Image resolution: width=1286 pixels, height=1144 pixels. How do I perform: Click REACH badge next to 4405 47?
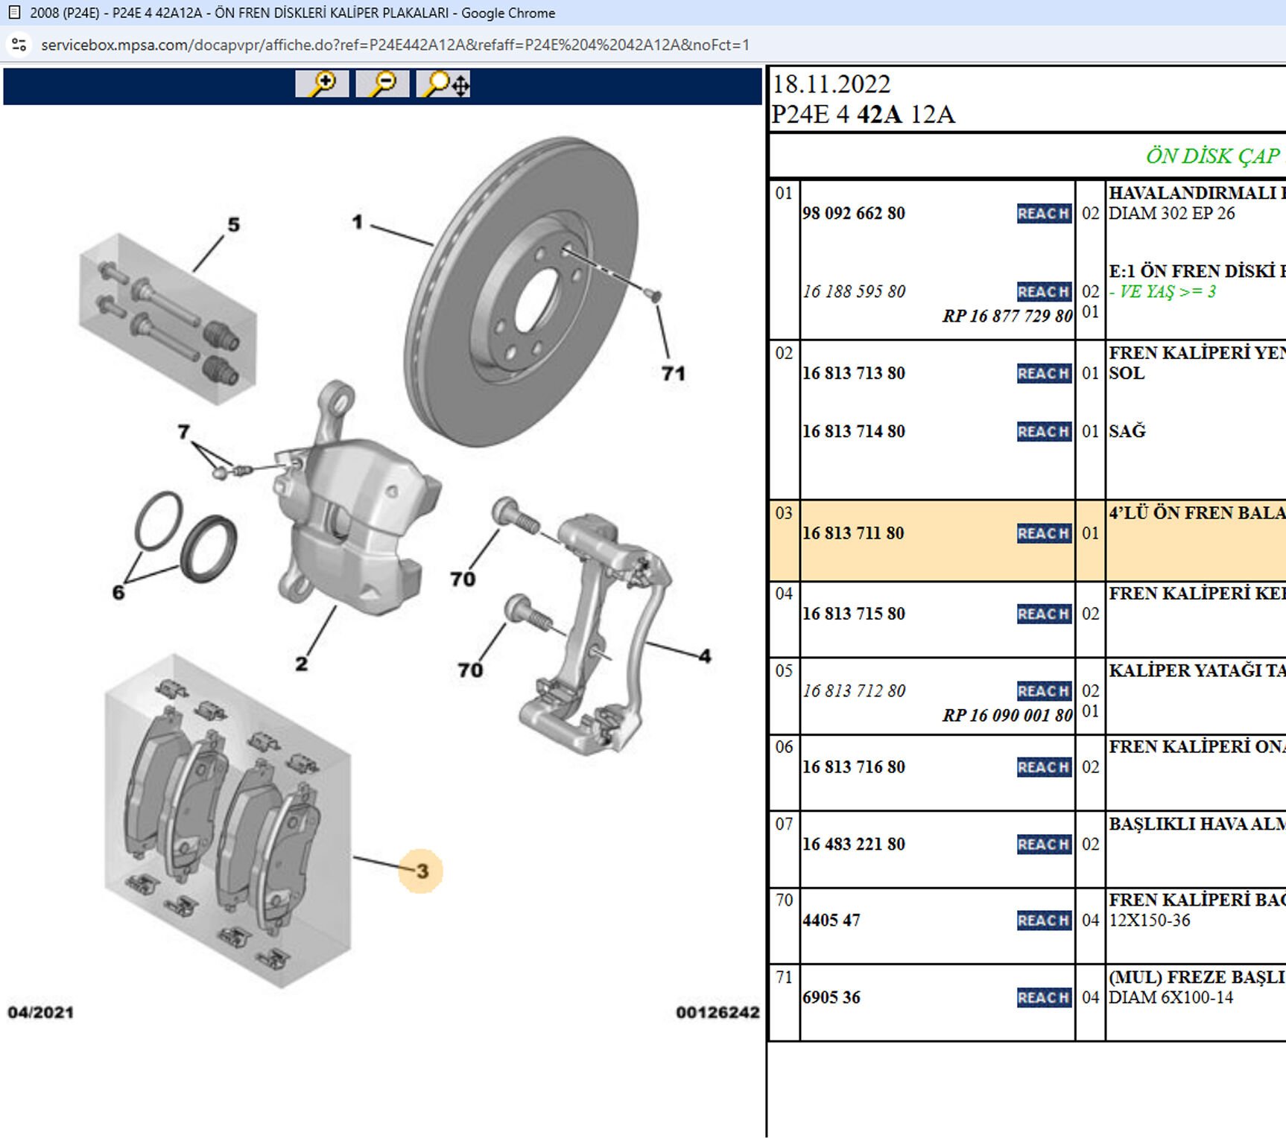1043,921
